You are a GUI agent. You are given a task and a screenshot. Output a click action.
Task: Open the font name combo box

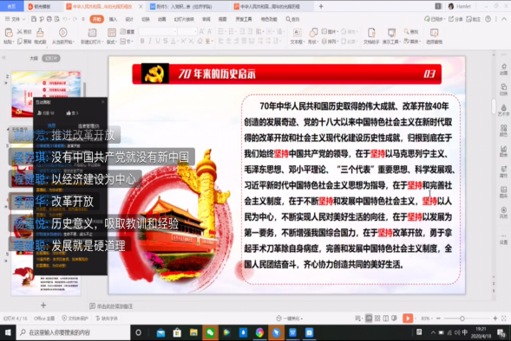point(158,31)
